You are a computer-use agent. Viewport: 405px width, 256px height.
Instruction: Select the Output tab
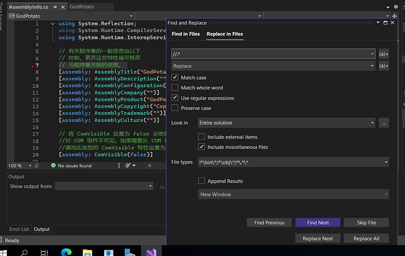pyautogui.click(x=42, y=229)
